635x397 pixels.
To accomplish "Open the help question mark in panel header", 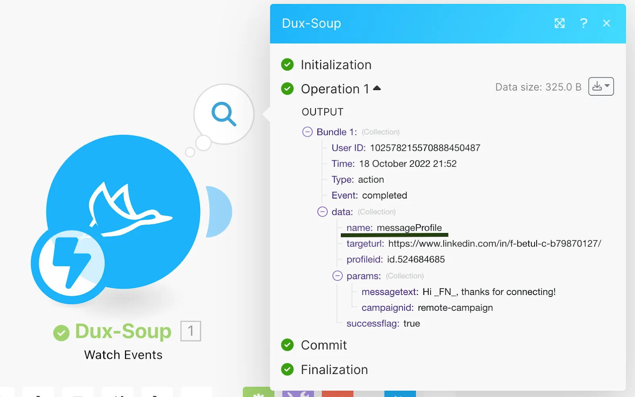I will tap(583, 23).
